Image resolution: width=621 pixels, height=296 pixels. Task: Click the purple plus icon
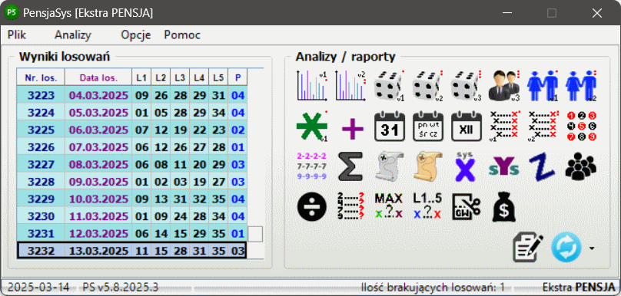(x=353, y=128)
